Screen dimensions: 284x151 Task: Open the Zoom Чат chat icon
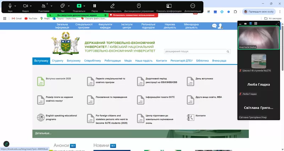[62, 6]
